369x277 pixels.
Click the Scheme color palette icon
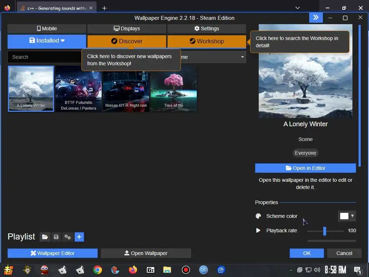258,216
